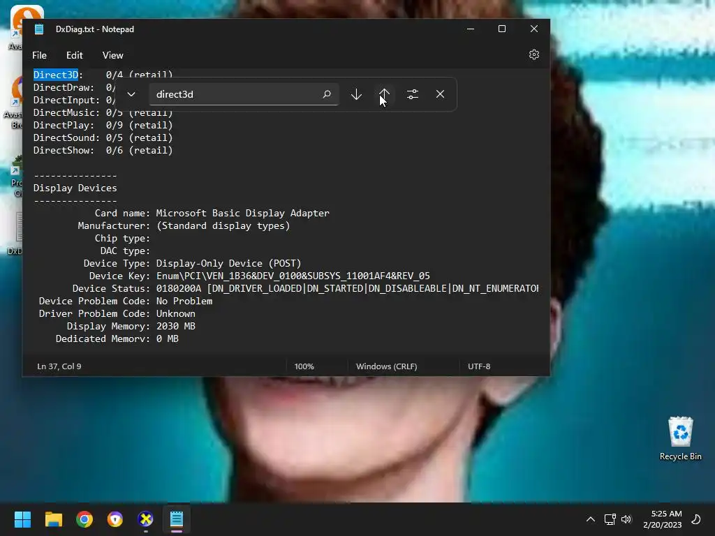Viewport: 715px width, 536px height.
Task: Click Microsoft Basic Display Adapter text
Action: coord(242,213)
